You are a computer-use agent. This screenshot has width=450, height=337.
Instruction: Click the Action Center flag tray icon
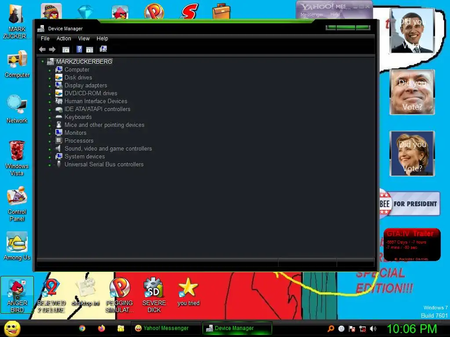click(x=352, y=329)
